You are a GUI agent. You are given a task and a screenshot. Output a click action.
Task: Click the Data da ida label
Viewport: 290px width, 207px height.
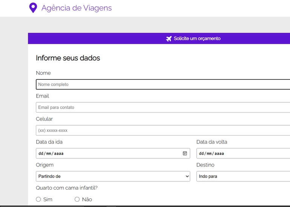click(x=49, y=142)
